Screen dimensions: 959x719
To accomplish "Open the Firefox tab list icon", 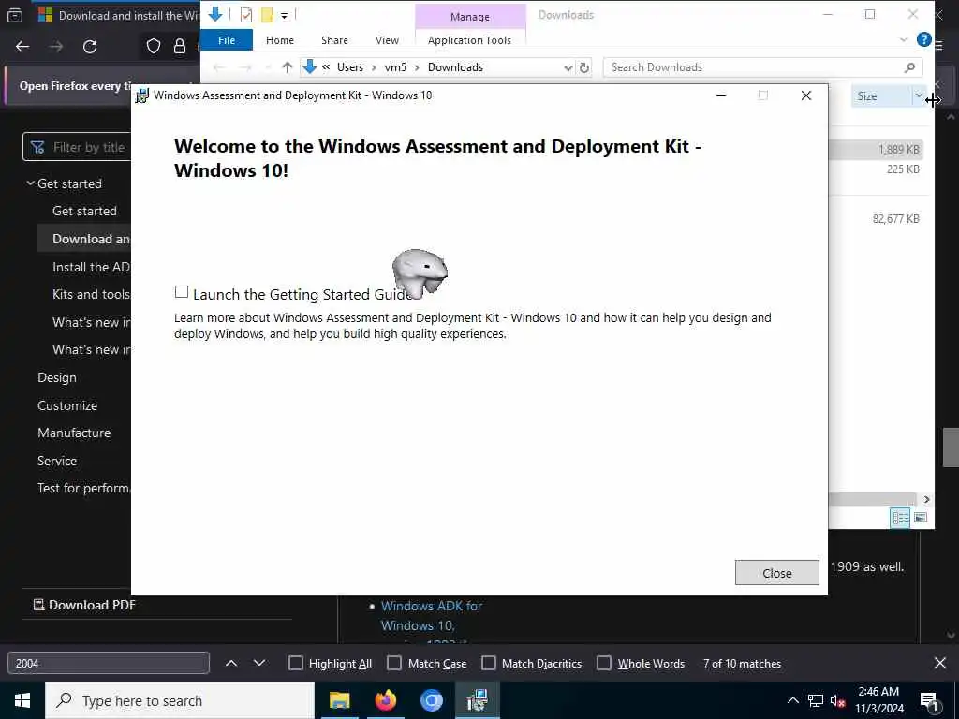I will (15, 15).
